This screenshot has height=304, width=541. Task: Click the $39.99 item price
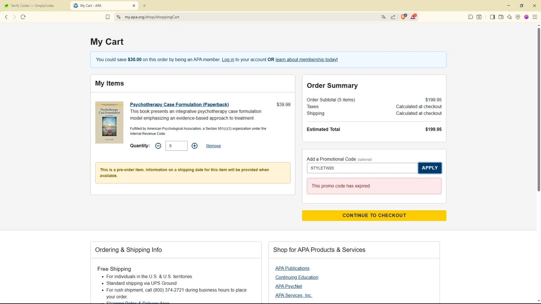tap(283, 104)
